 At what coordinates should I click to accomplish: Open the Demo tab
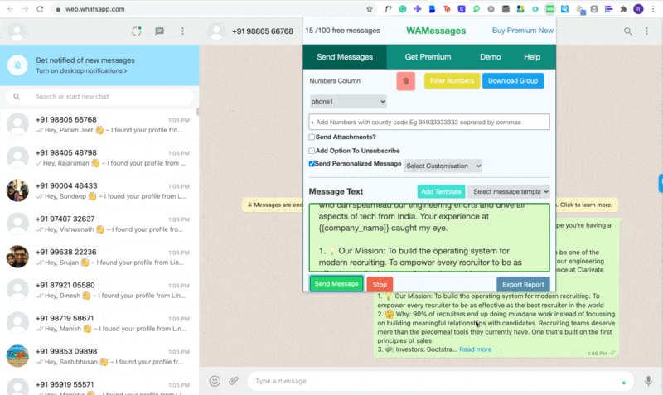(490, 57)
